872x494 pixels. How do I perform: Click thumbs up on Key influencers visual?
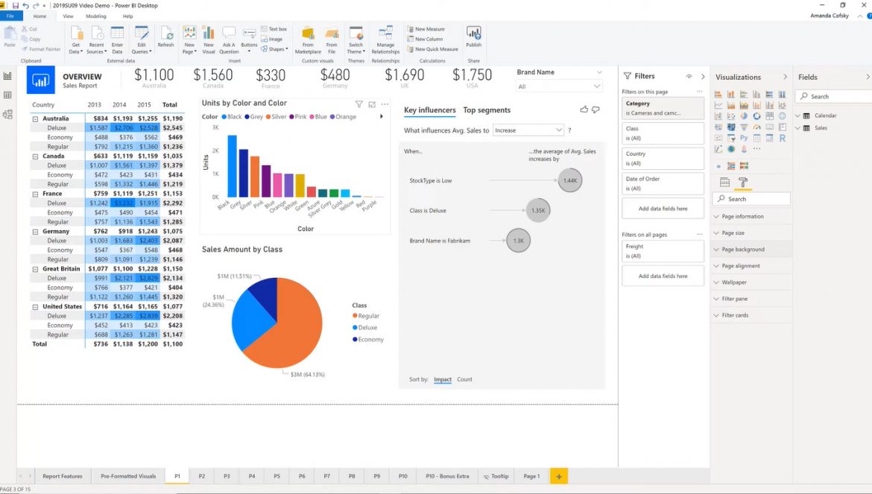coord(584,110)
